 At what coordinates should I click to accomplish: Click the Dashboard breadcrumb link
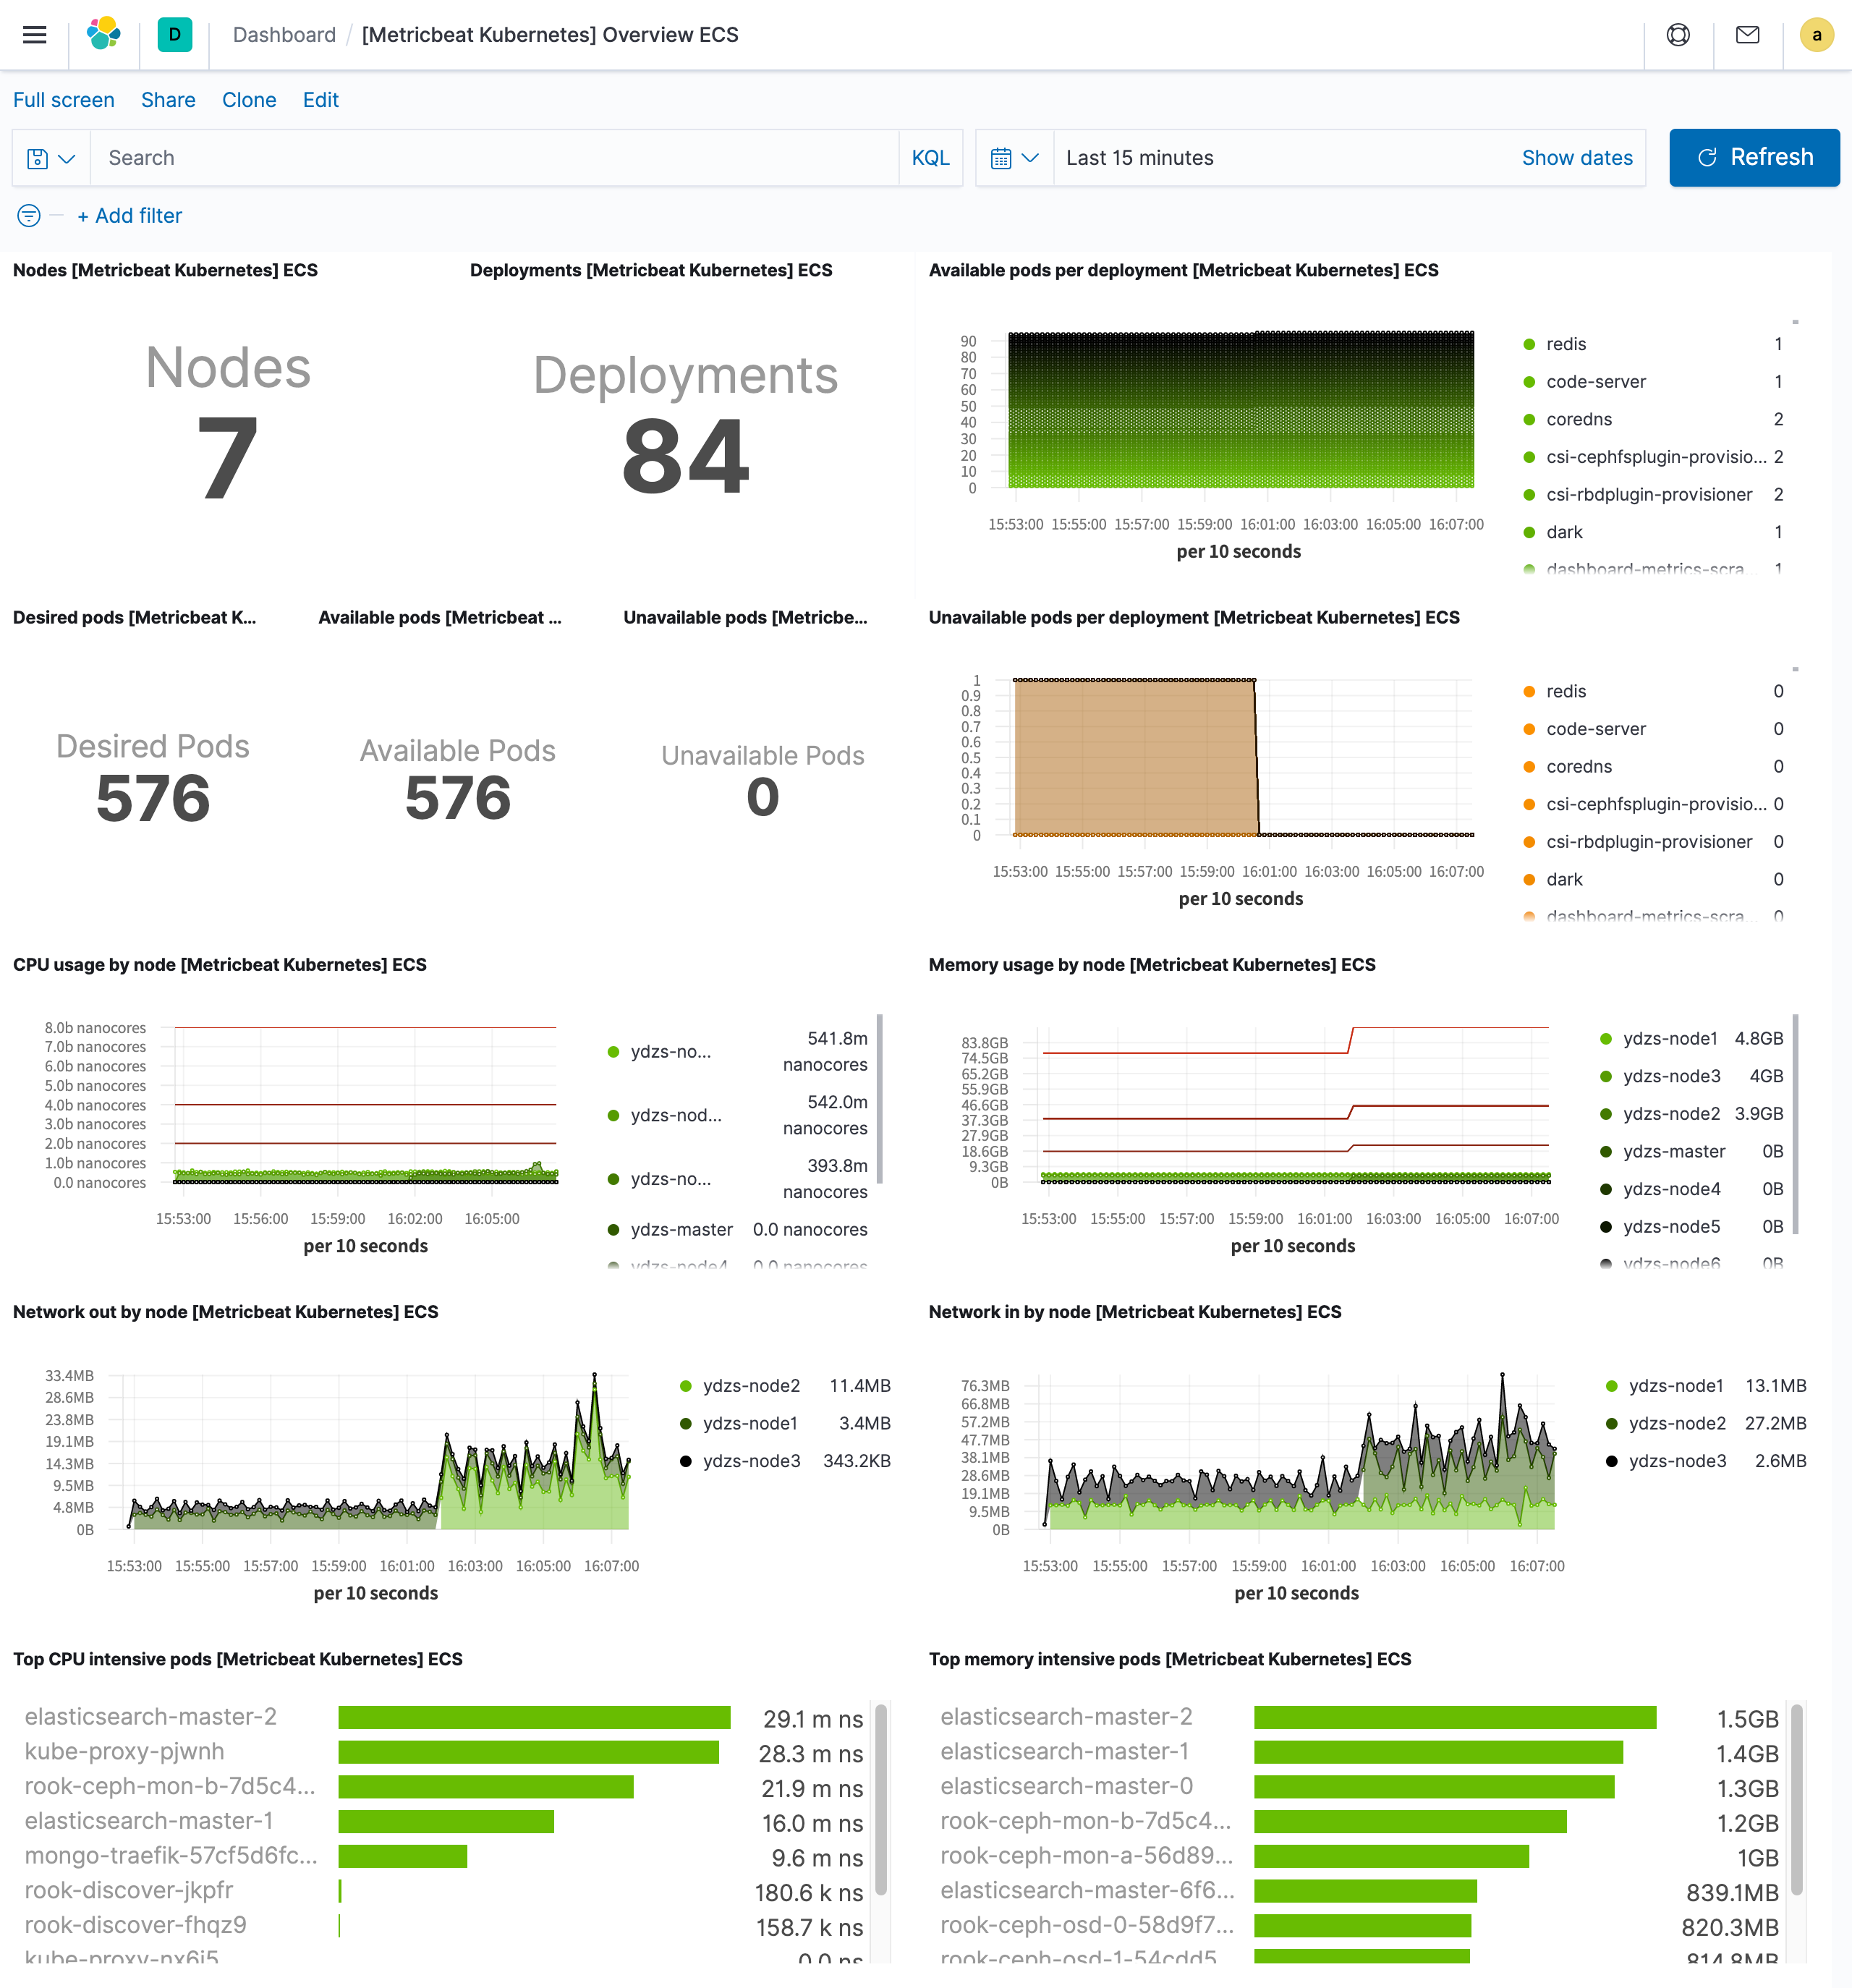pyautogui.click(x=284, y=35)
